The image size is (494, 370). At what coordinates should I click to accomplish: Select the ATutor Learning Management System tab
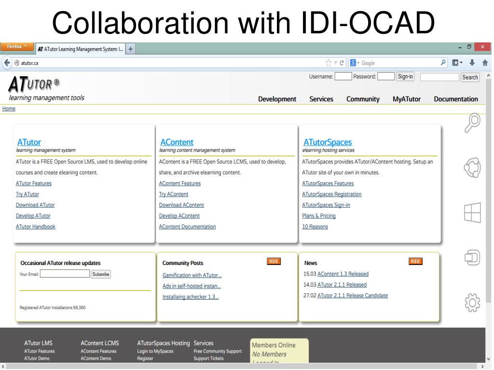coord(81,49)
